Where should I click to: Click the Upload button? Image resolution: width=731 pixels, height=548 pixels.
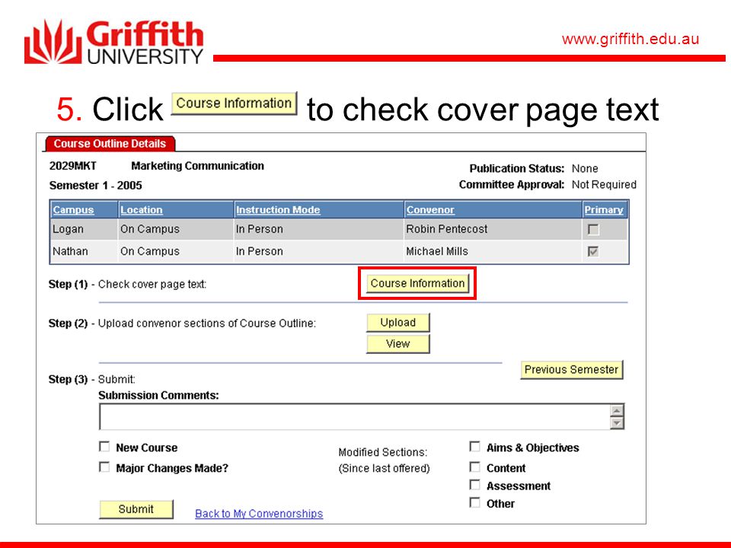pos(398,323)
